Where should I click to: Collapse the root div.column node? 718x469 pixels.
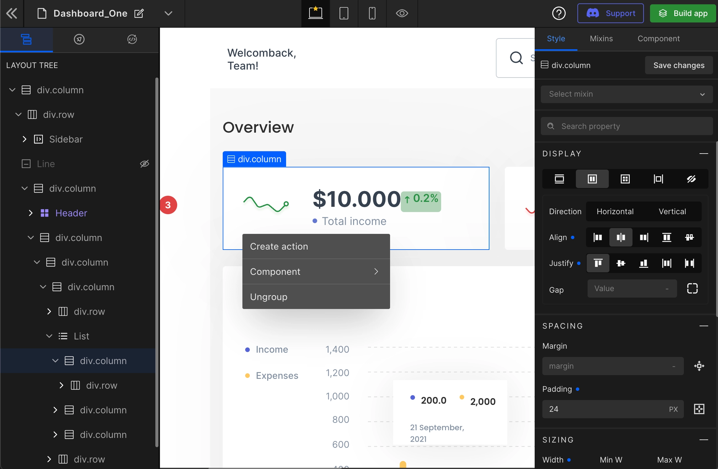click(x=12, y=90)
